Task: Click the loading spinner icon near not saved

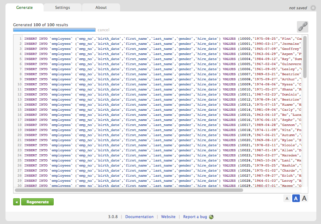Action: (x=313, y=8)
